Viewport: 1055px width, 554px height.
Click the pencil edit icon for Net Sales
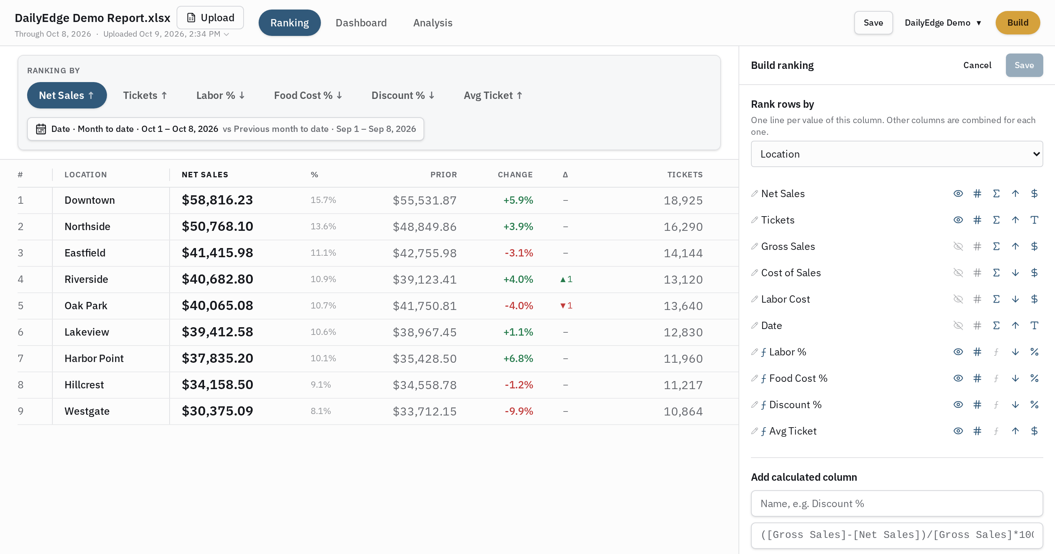click(x=754, y=193)
